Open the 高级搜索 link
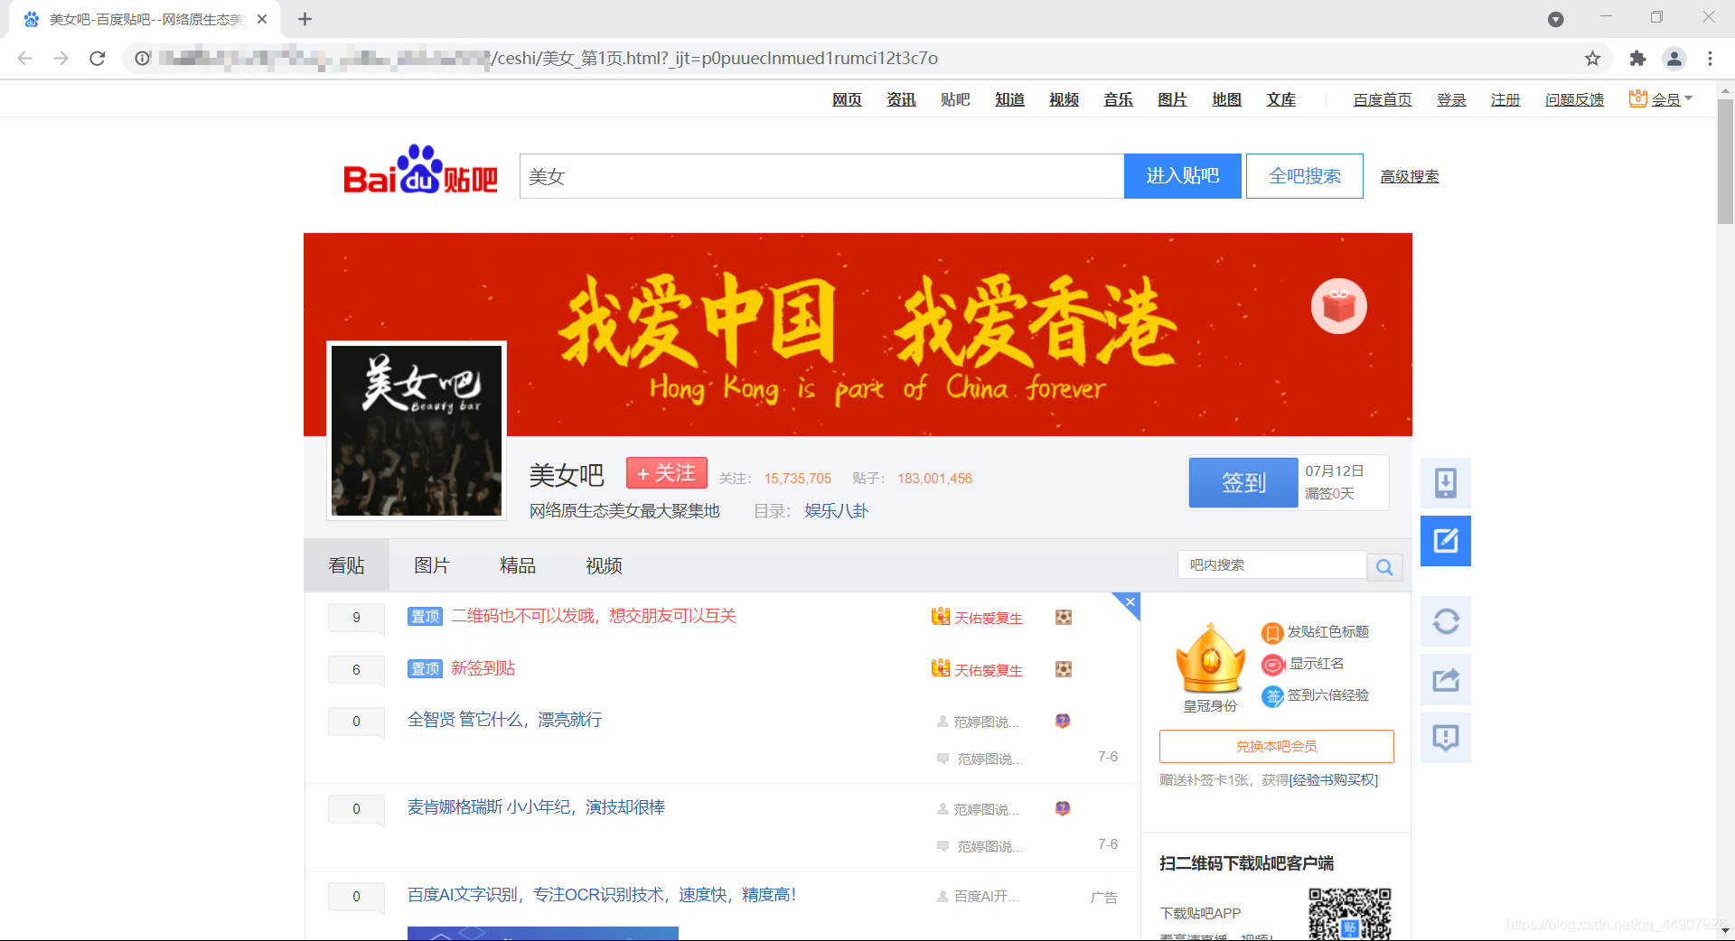The height and width of the screenshot is (941, 1735). tap(1409, 177)
